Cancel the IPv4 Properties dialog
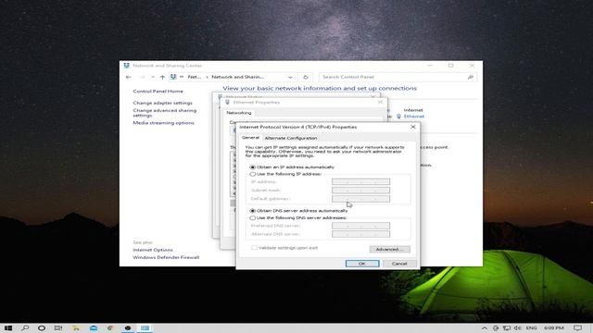 point(399,264)
